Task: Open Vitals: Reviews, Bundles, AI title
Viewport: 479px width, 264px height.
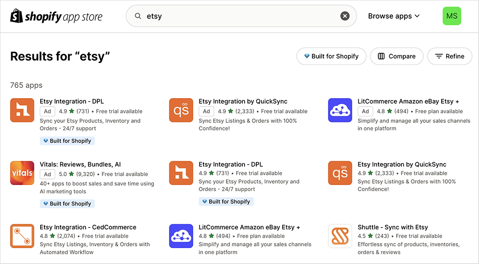Action: coord(80,164)
